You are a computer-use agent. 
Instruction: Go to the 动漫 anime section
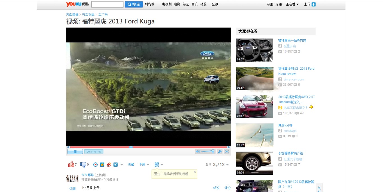[203, 4]
